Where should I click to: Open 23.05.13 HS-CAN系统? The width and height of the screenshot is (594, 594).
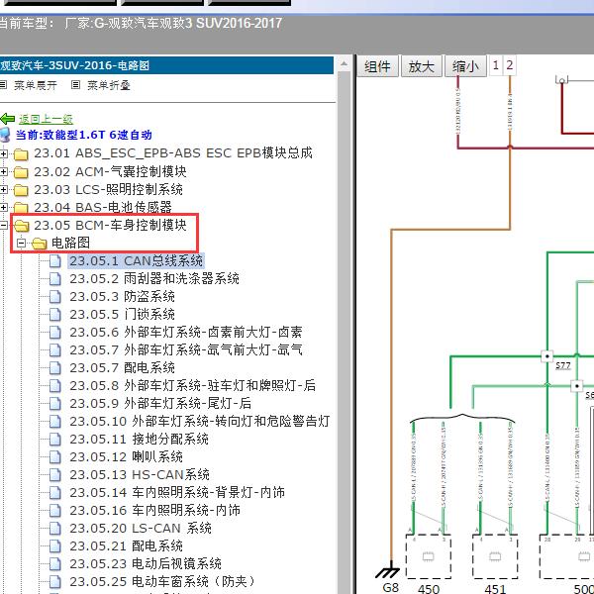click(x=139, y=474)
